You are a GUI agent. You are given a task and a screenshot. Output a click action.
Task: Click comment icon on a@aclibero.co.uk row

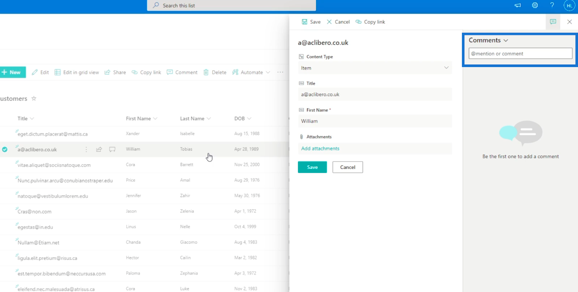coord(112,149)
